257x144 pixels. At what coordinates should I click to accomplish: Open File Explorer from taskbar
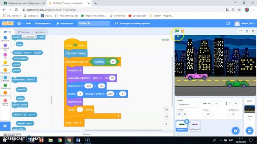point(51,140)
